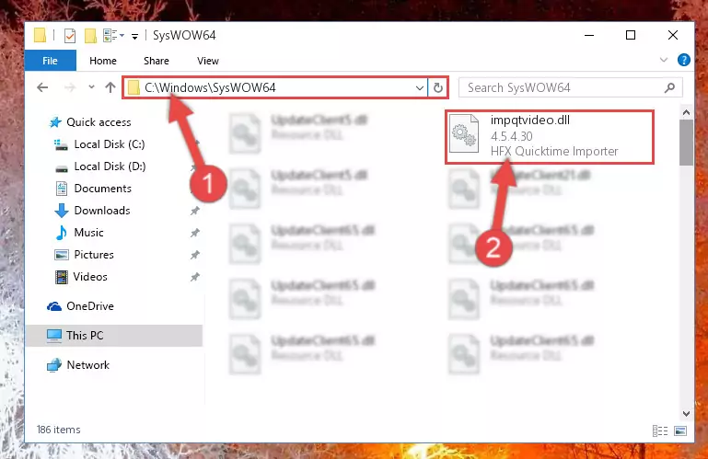Image resolution: width=708 pixels, height=459 pixels.
Task: Switch to the View ribbon tab
Action: tap(208, 61)
